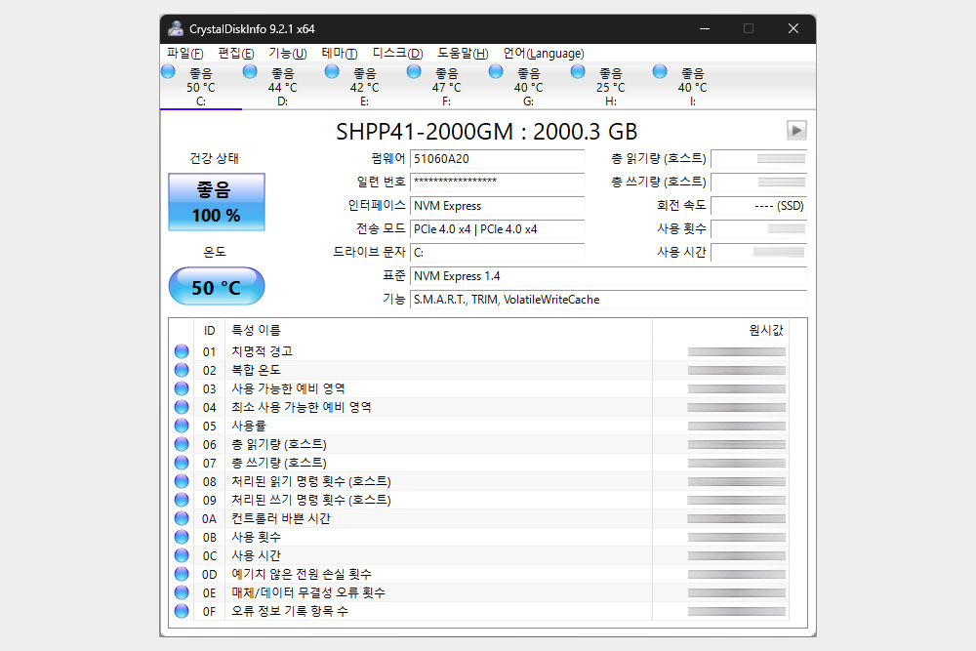Open the 테마(T) menu

340,53
